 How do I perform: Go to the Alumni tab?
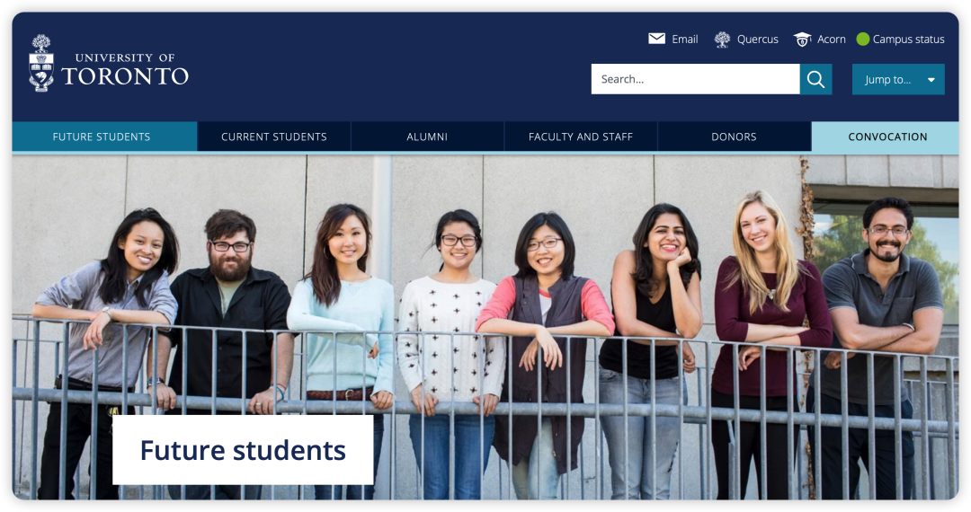[x=427, y=137]
